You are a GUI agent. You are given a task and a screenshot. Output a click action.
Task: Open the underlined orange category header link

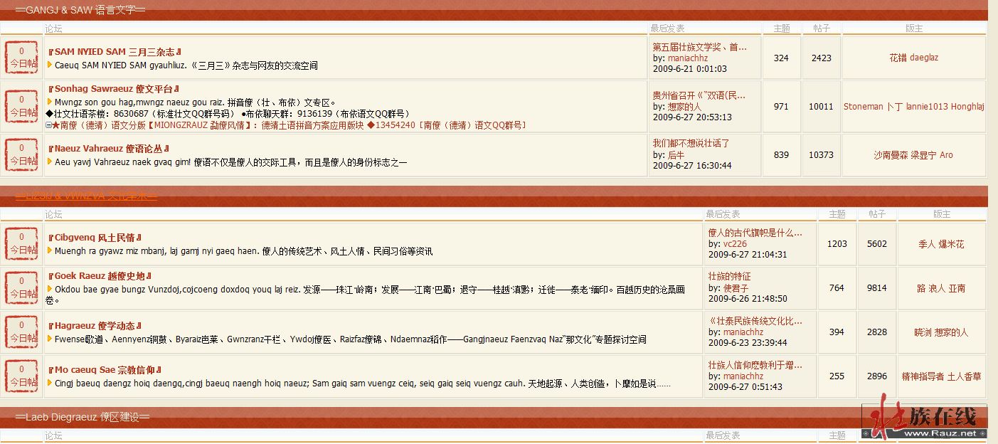point(86,196)
